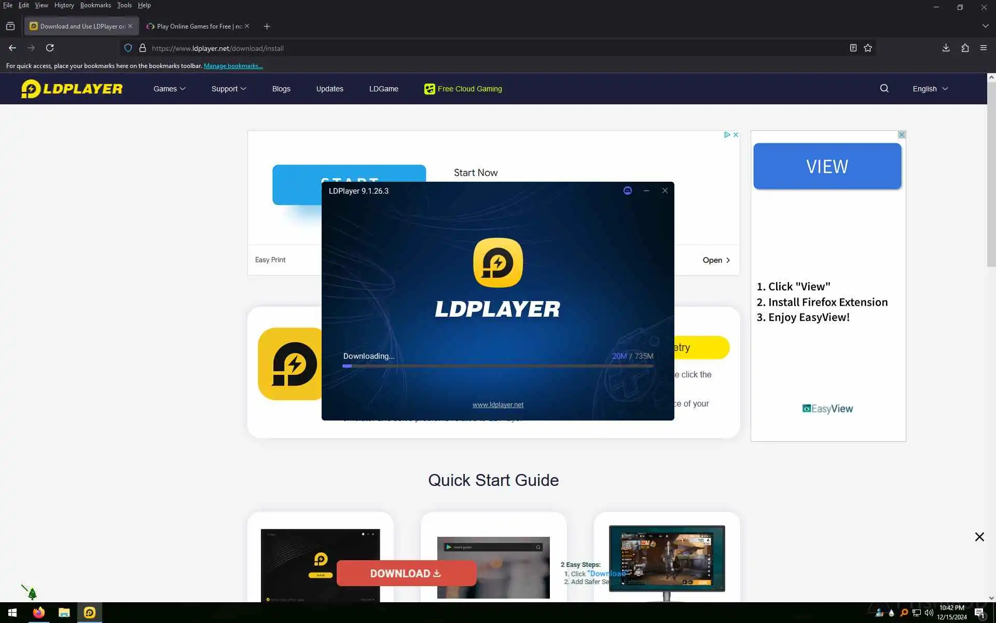Click LDPlayer icon in Windows taskbar

click(x=90, y=613)
